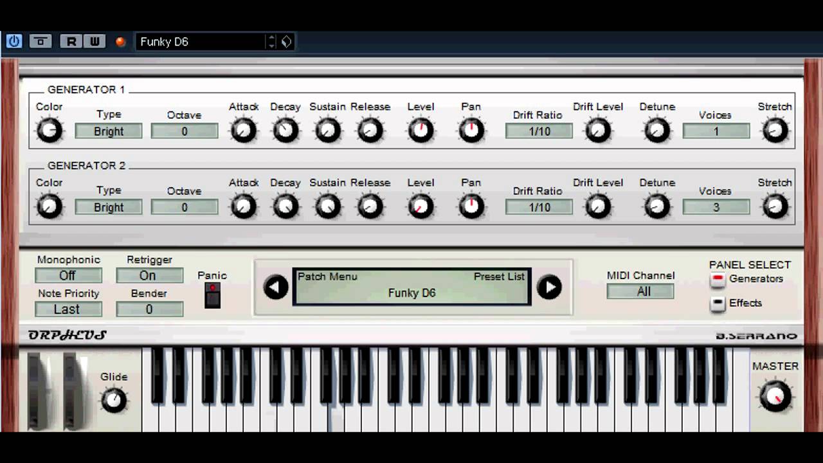
Task: Toggle the plugin power icon in the toolbar
Action: tap(14, 41)
